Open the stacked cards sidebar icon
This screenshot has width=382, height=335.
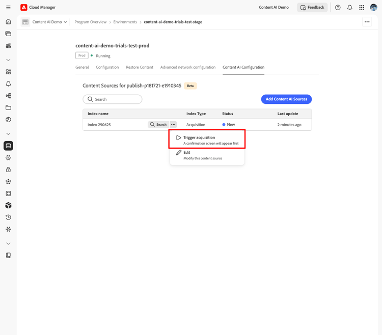8,34
